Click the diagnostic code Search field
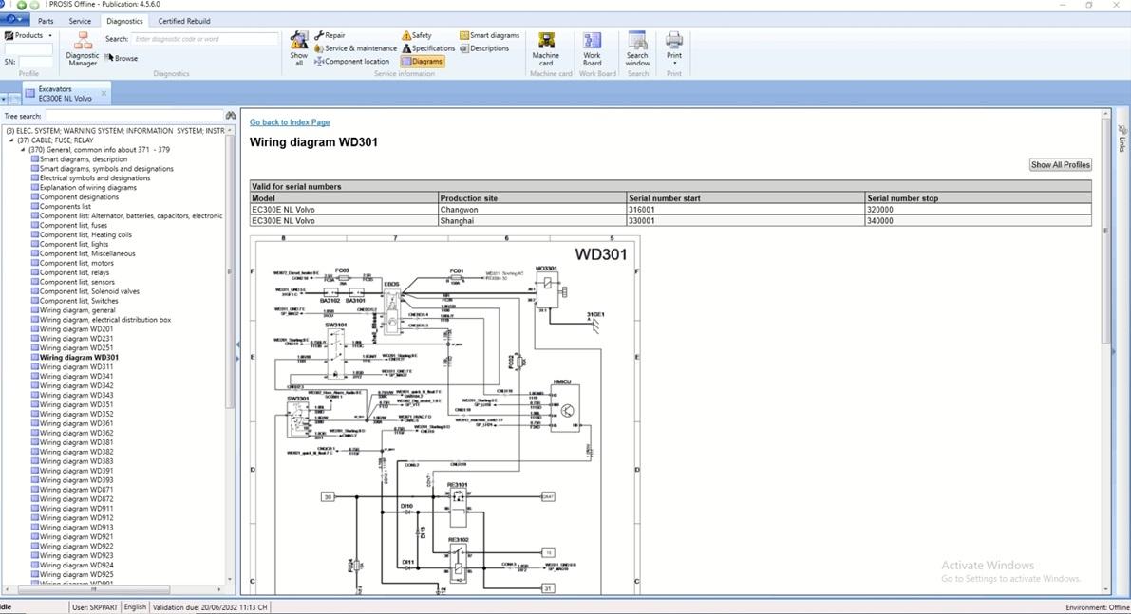This screenshot has height=614, width=1131. click(x=205, y=39)
